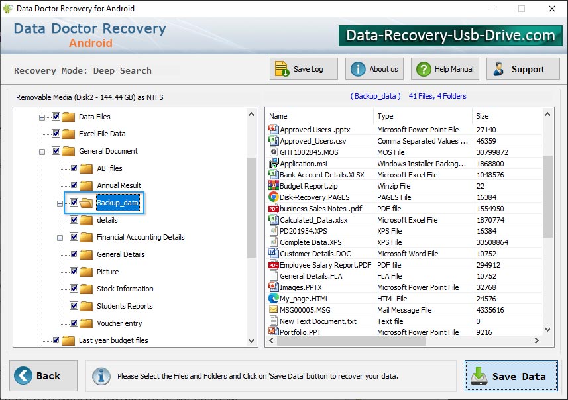
Task: Open the Help Manual
Action: pyautogui.click(x=445, y=69)
